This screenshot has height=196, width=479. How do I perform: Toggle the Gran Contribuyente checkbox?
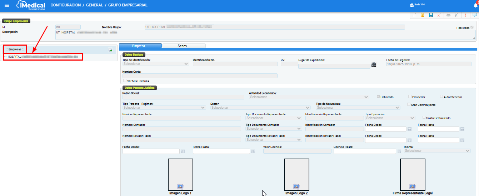point(409,105)
